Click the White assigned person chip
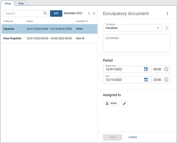 coord(111,103)
